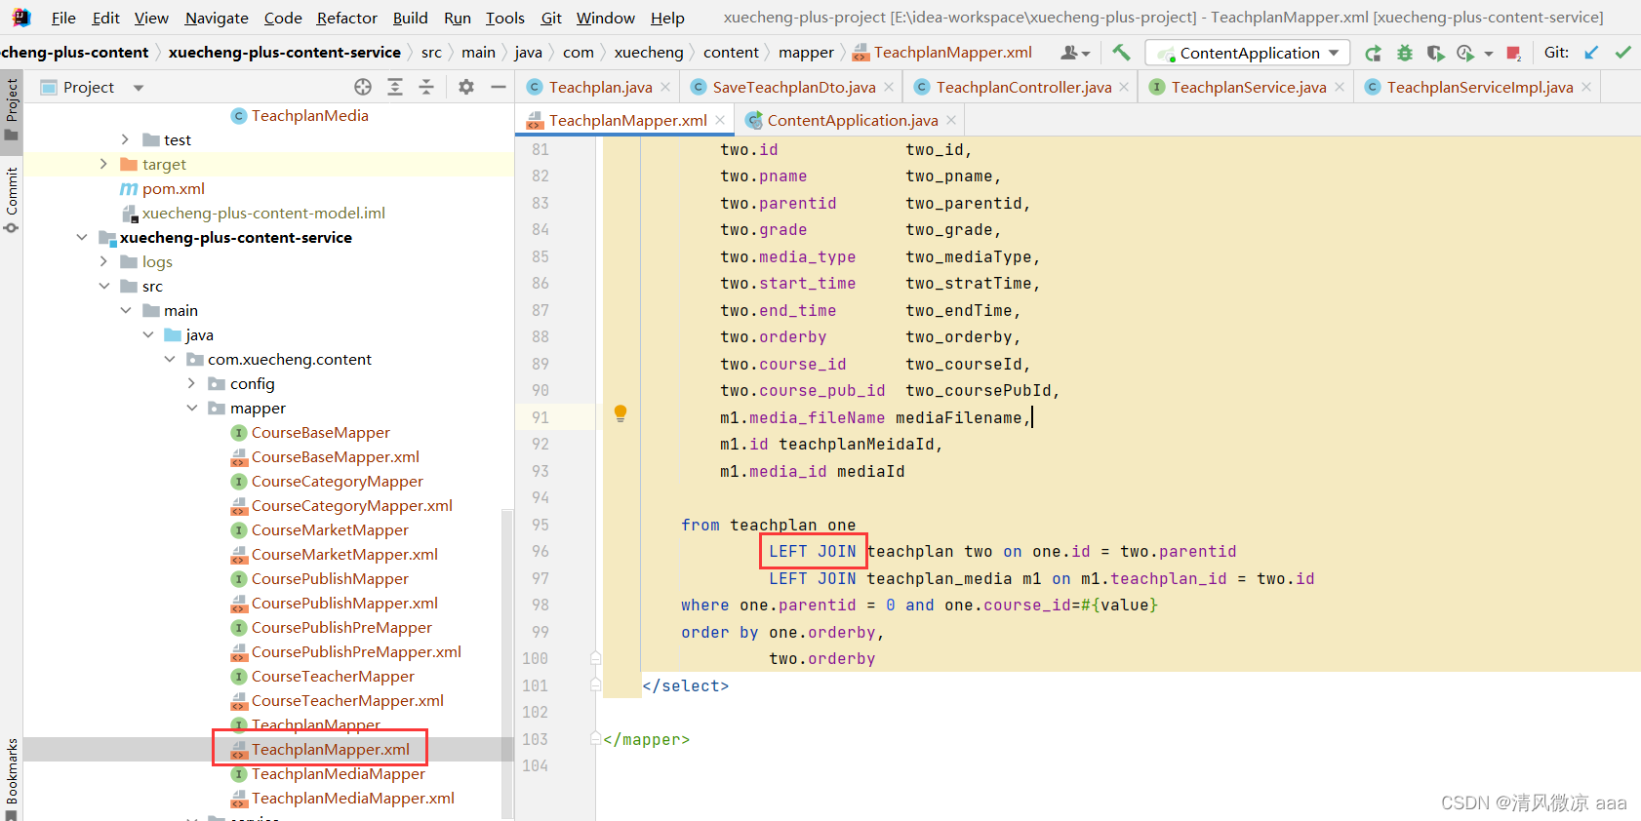Click the Profiler run icon
Viewport: 1641px width, 821px height.
pos(1465,53)
